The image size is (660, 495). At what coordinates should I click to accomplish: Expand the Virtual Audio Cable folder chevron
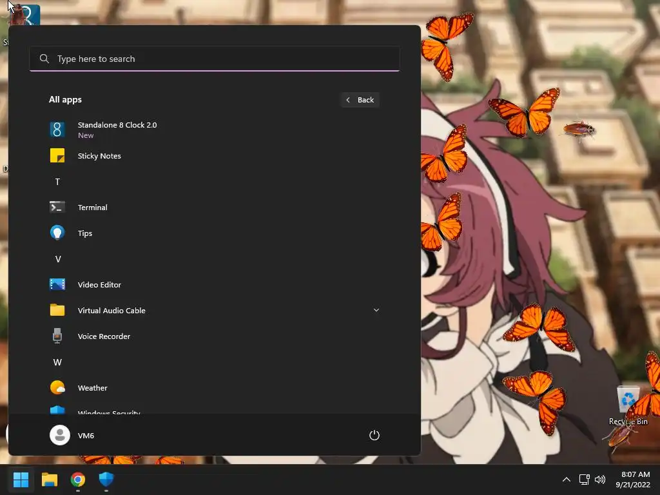(x=376, y=310)
